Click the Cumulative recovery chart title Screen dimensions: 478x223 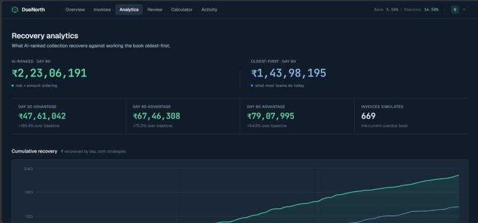point(34,151)
